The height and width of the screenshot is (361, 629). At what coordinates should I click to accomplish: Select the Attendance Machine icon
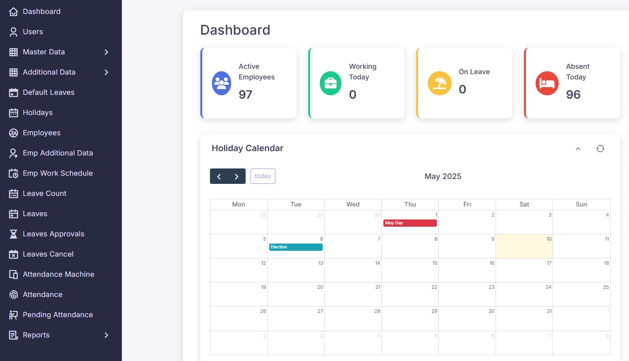point(13,274)
